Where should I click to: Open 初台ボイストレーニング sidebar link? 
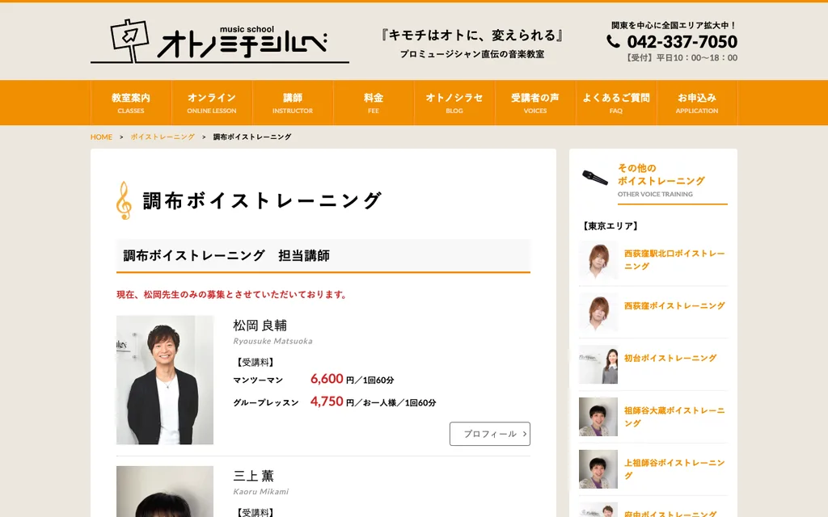click(670, 358)
